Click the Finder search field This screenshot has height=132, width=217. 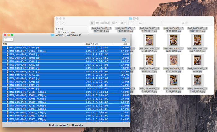[187, 23]
